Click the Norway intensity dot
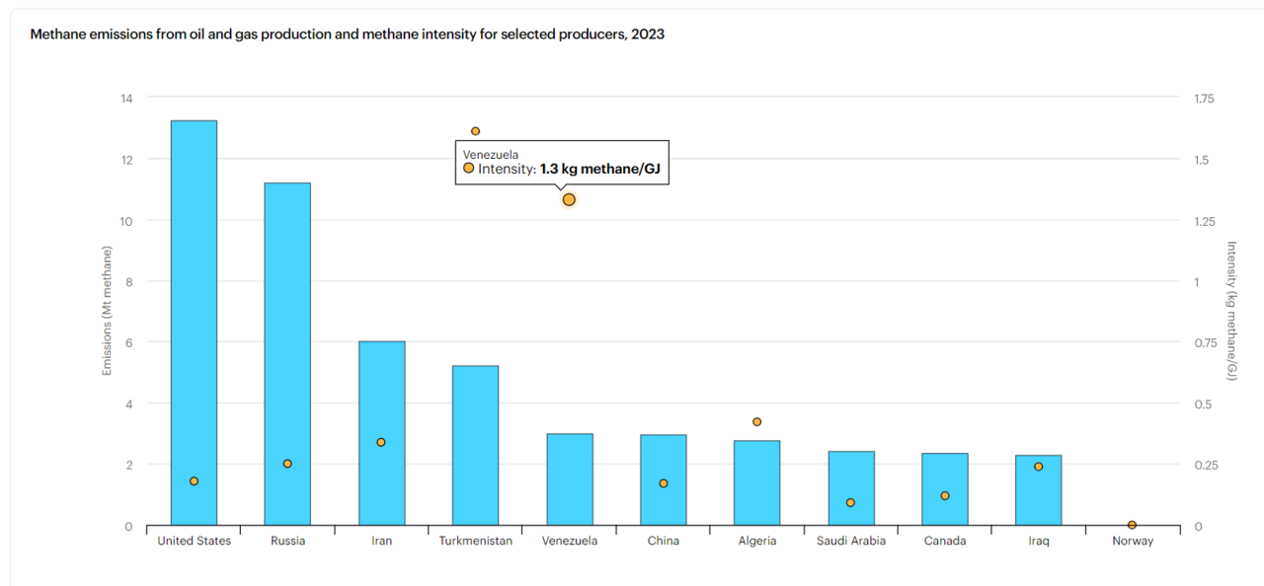This screenshot has height=586, width=1264. tap(1133, 525)
